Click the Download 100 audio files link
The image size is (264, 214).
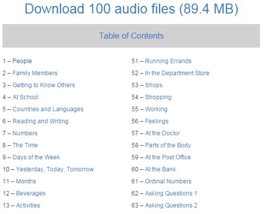point(131,9)
